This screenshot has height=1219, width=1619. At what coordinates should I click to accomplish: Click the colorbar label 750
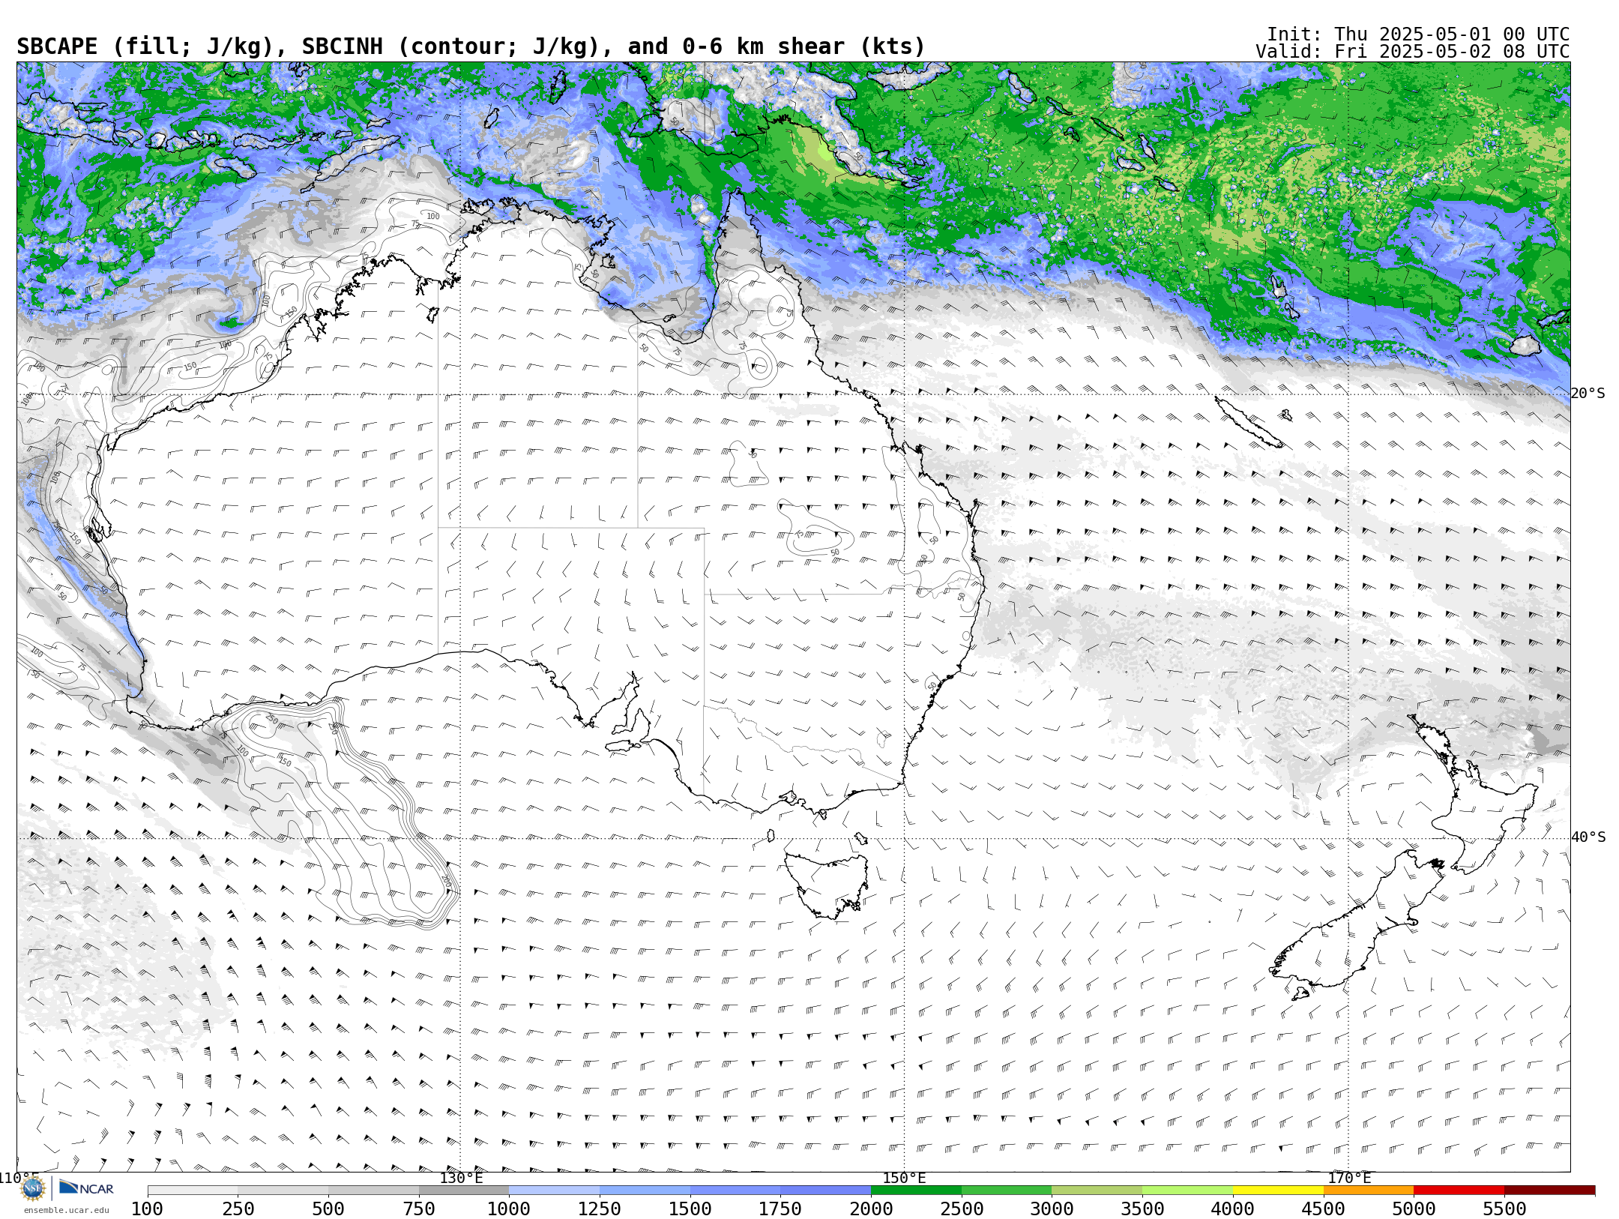[419, 1209]
